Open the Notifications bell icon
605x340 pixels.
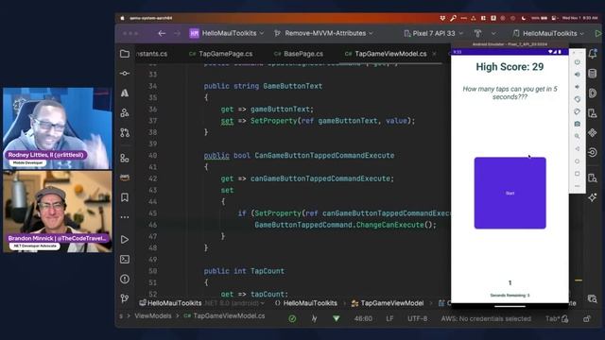click(593, 54)
